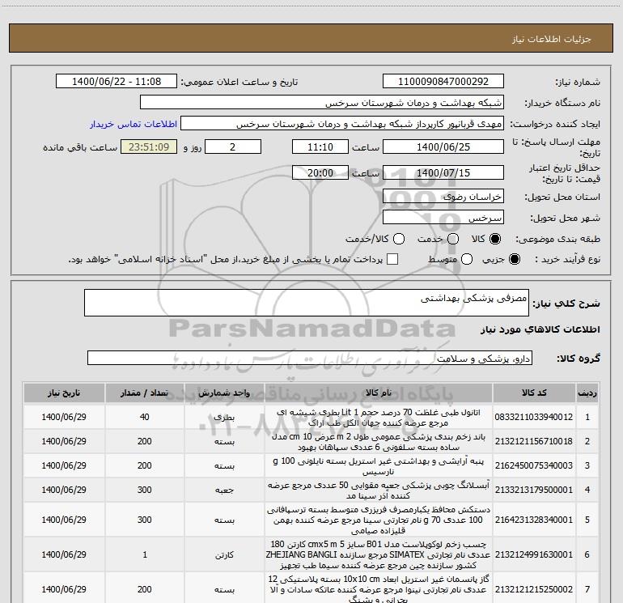Click the آبسلانگ چوبی product name cell
623x603 pixels.
coord(379,490)
